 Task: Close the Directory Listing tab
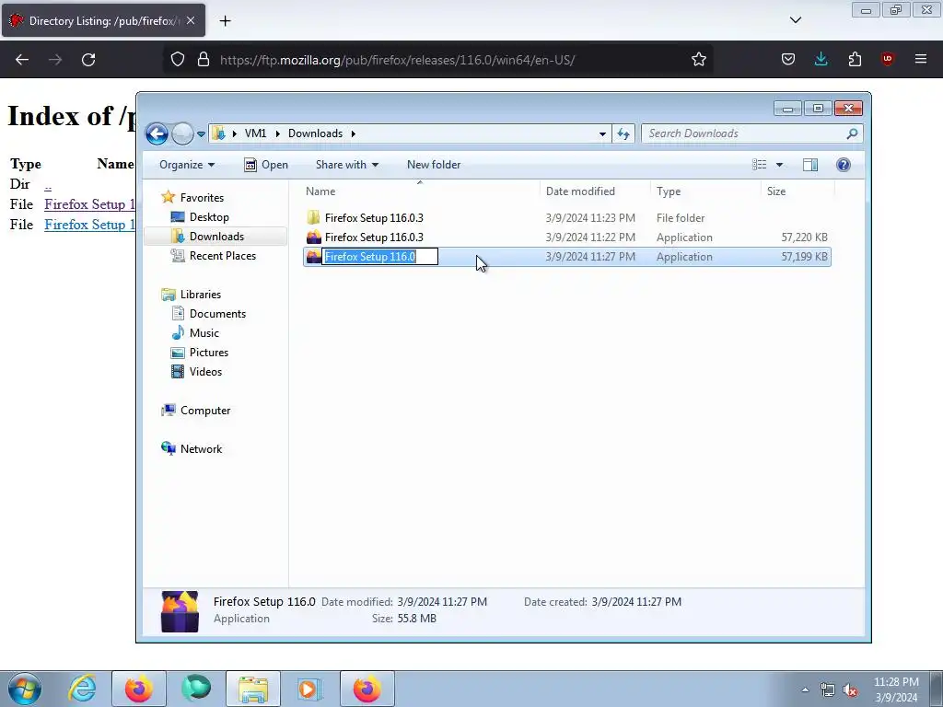click(191, 20)
